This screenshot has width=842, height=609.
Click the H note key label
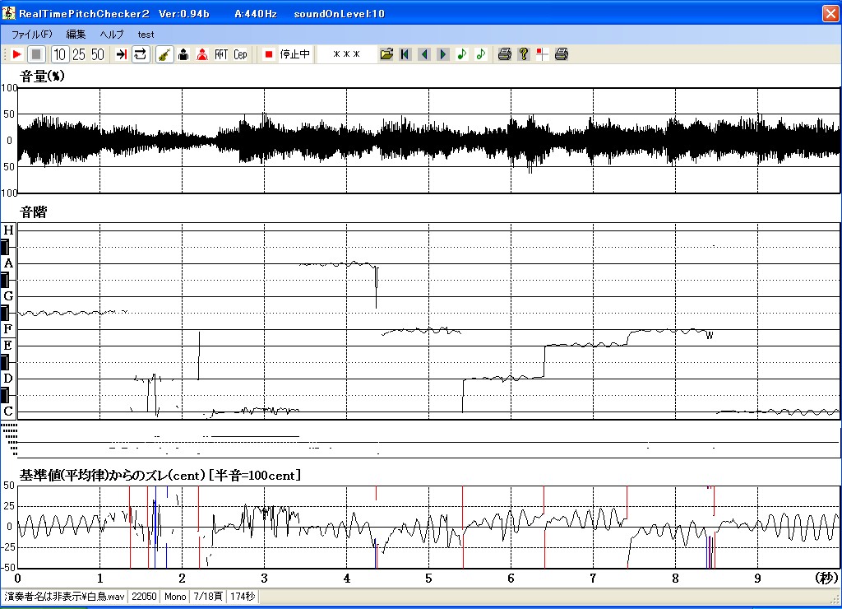8,230
